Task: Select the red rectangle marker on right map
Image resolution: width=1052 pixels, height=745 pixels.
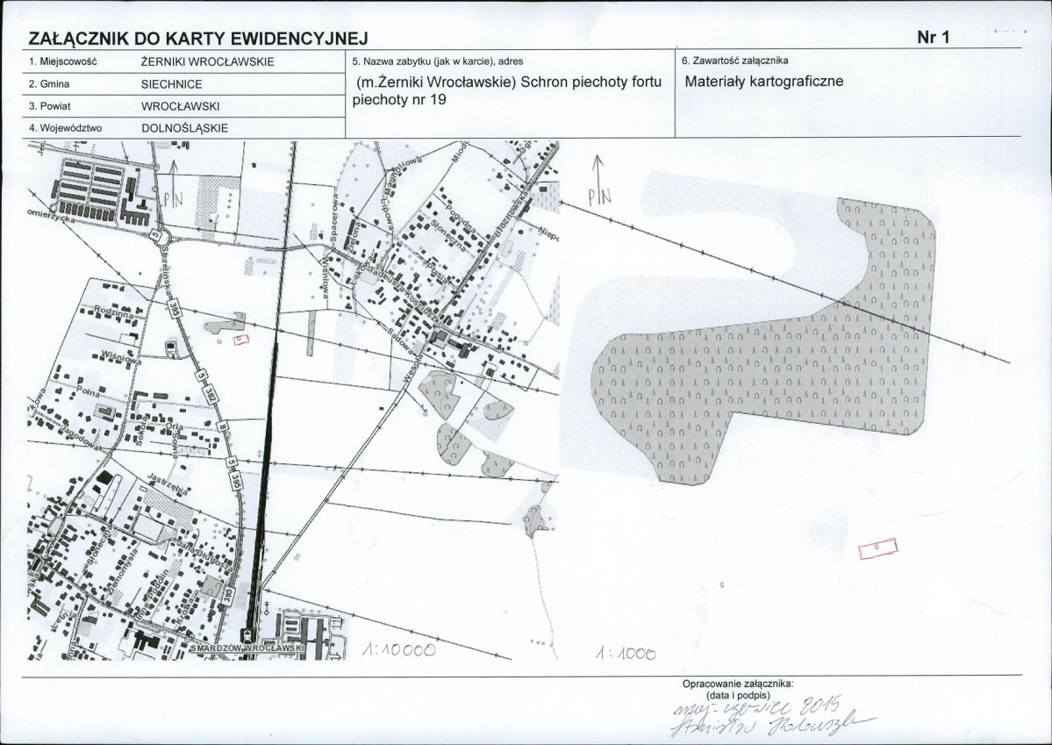Action: 878,548
